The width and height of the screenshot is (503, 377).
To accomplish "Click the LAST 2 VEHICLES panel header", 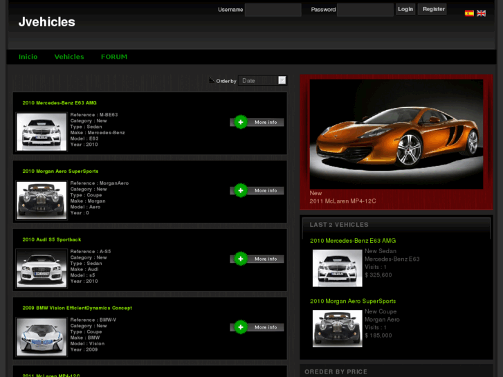I will coord(339,225).
